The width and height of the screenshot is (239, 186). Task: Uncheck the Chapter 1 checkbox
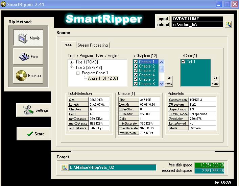pos(136,62)
